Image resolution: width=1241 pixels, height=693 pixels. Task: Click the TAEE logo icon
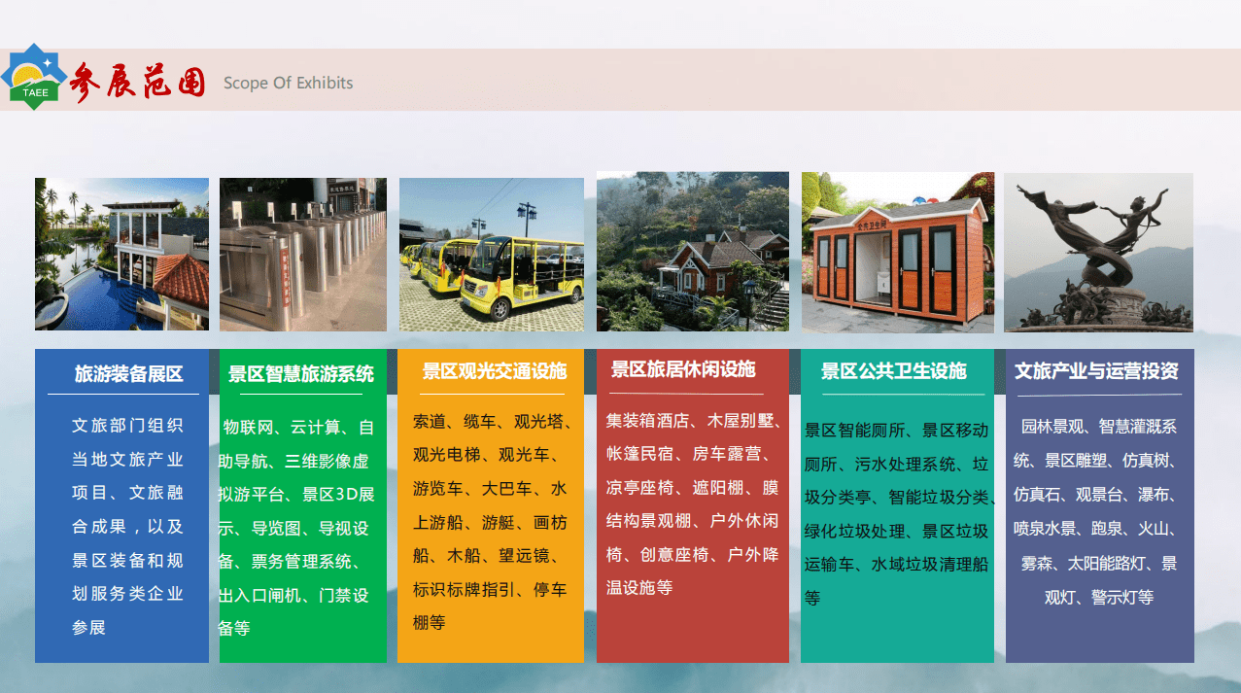click(x=35, y=78)
